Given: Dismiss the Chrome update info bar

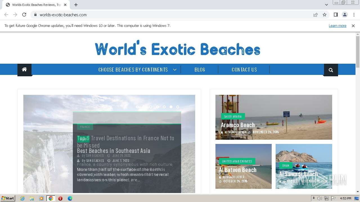Looking at the screenshot, I should 353,26.
